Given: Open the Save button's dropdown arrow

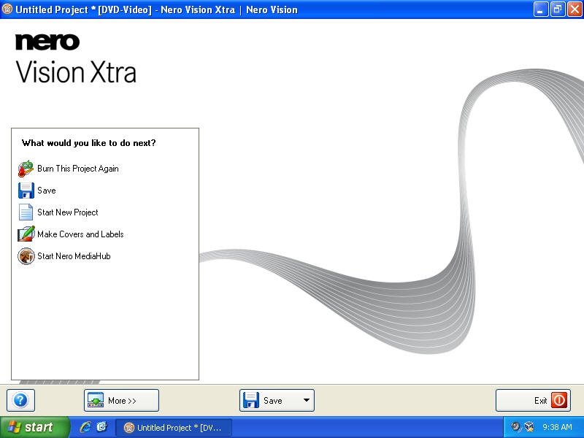Looking at the screenshot, I should pyautogui.click(x=307, y=400).
